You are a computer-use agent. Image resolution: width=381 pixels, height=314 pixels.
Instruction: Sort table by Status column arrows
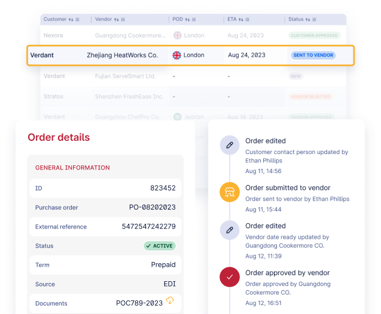pyautogui.click(x=308, y=20)
